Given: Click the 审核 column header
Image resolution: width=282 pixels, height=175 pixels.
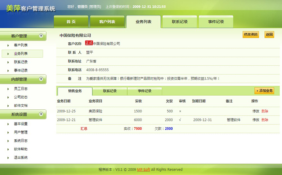Looking at the screenshot, I should [182, 101].
